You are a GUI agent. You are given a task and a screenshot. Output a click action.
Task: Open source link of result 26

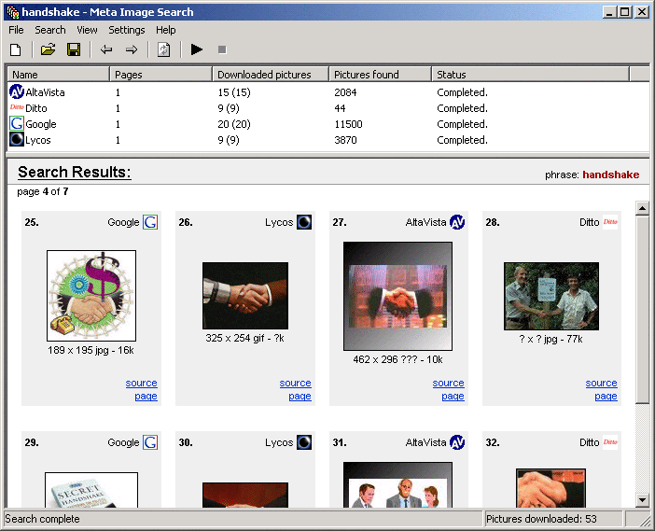296,383
